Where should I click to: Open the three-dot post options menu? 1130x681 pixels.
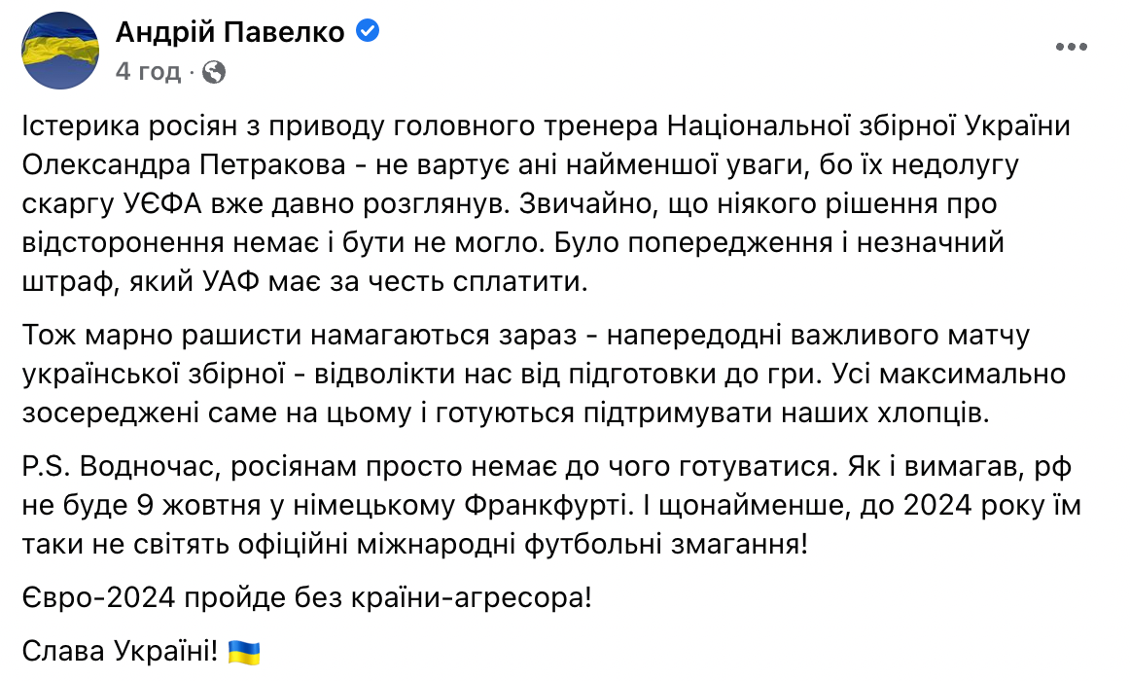[x=1071, y=48]
